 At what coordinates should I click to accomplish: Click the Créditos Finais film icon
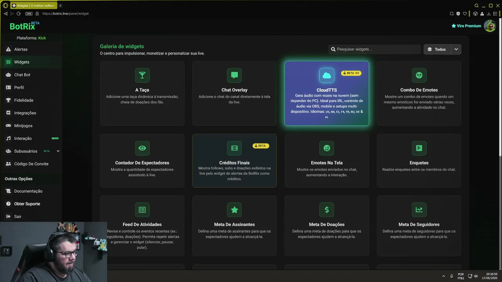tap(235, 148)
